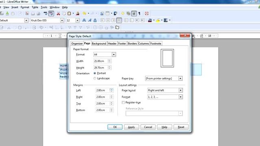
Task: Open the Navigator using the star icon
Action: [123, 13]
